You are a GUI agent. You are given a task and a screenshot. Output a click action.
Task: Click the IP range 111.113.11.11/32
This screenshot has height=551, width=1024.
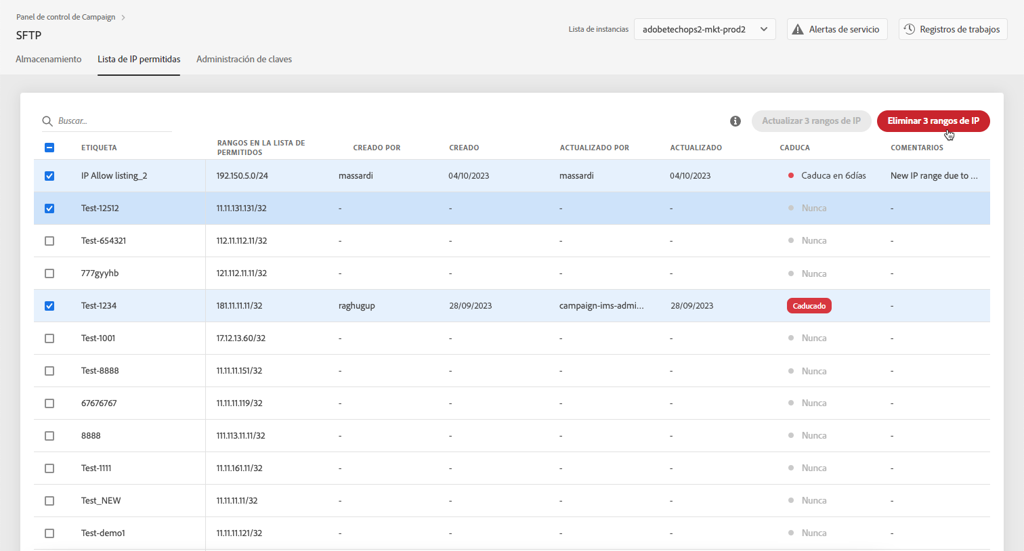coord(240,436)
